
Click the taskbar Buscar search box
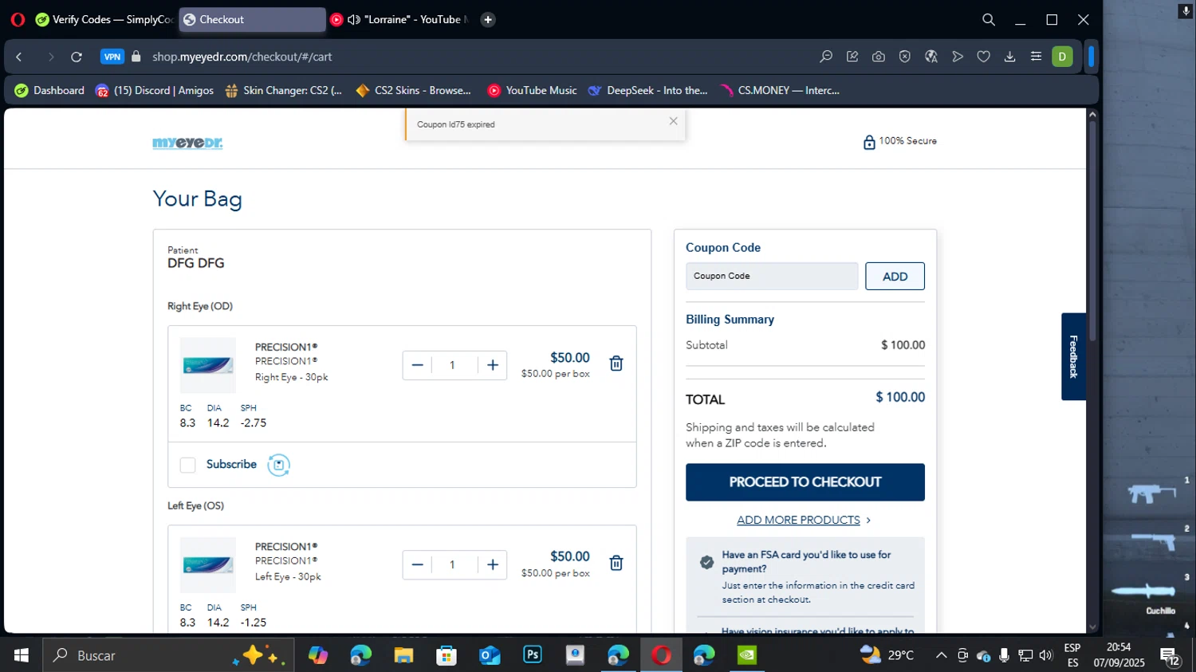coord(168,655)
